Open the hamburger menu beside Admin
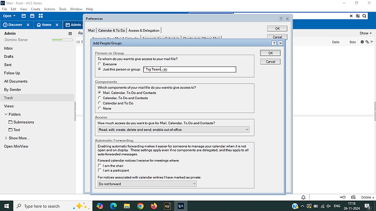The height and width of the screenshot is (211, 376). click(x=70, y=34)
